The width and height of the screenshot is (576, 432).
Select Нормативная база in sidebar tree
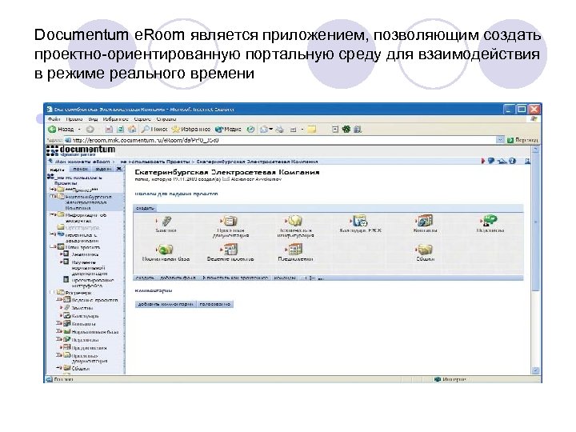click(94, 332)
